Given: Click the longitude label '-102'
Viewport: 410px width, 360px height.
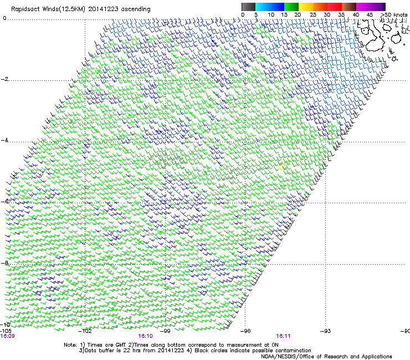Looking at the screenshot, I should 85,331.
